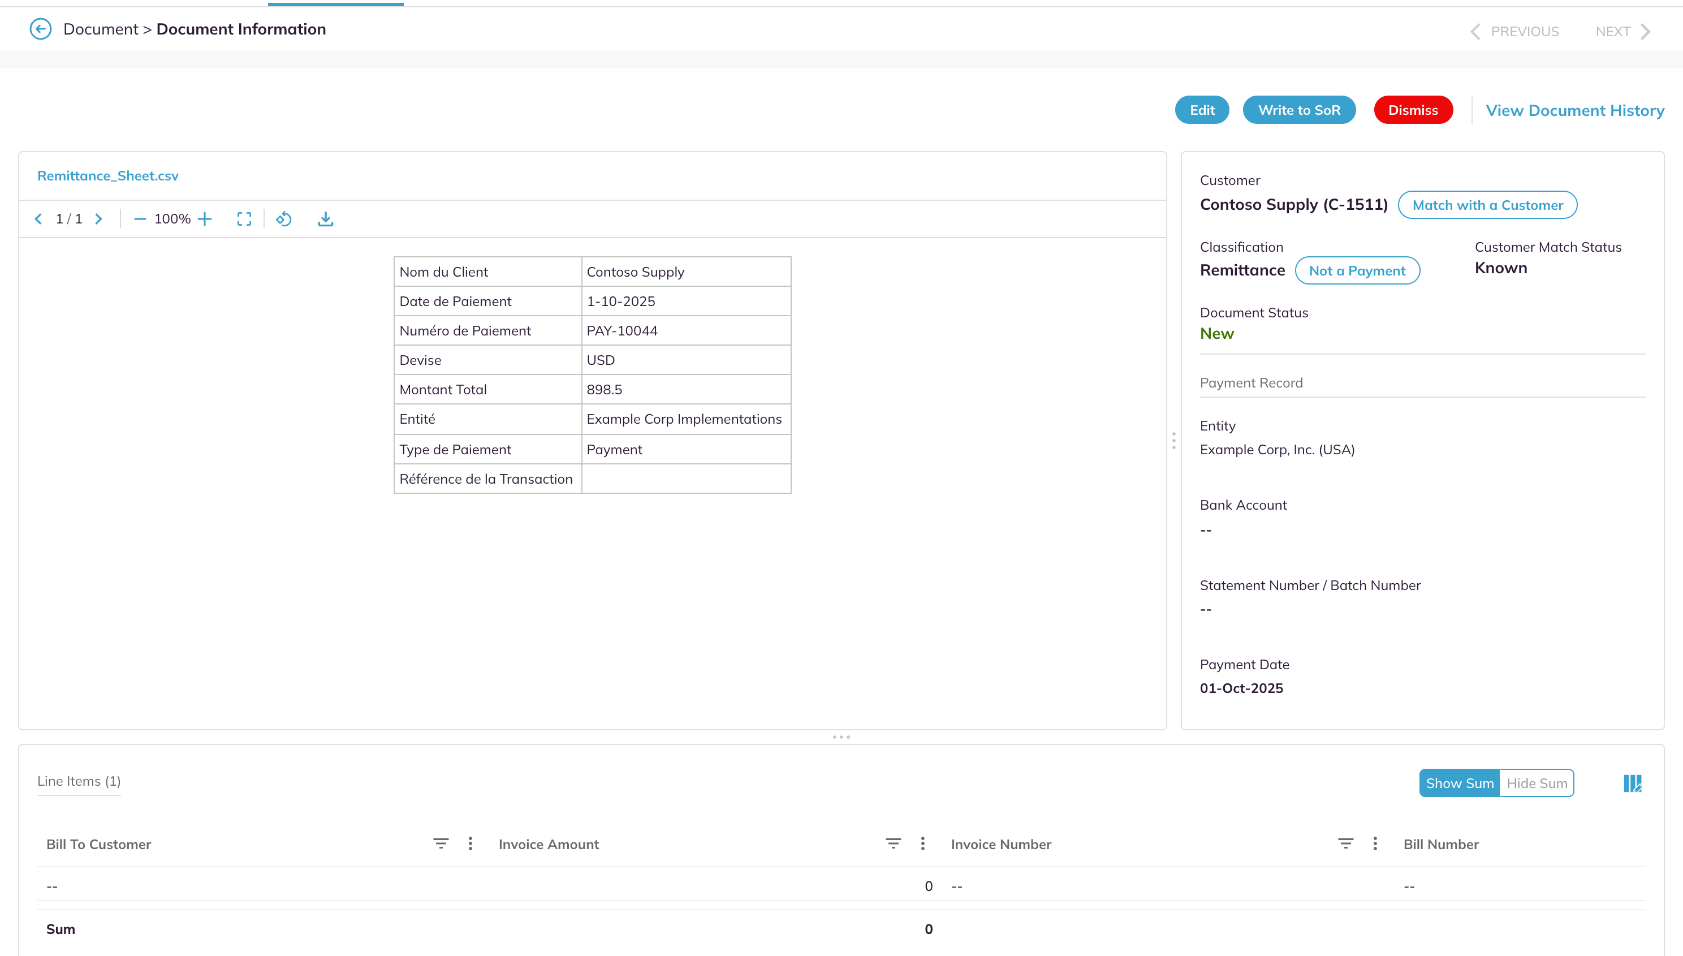Click the Document breadcrumb link
Screen dimensions: 1683x956
[101, 29]
